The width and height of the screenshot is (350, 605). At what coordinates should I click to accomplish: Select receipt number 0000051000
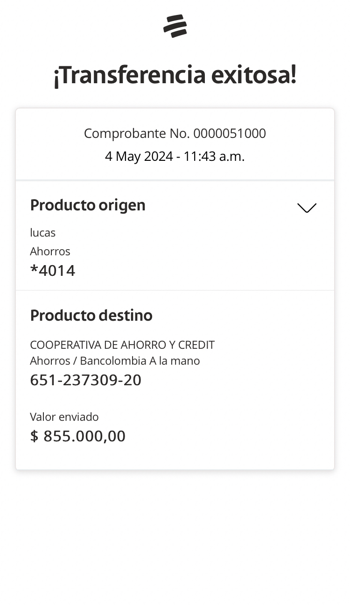coord(230,134)
